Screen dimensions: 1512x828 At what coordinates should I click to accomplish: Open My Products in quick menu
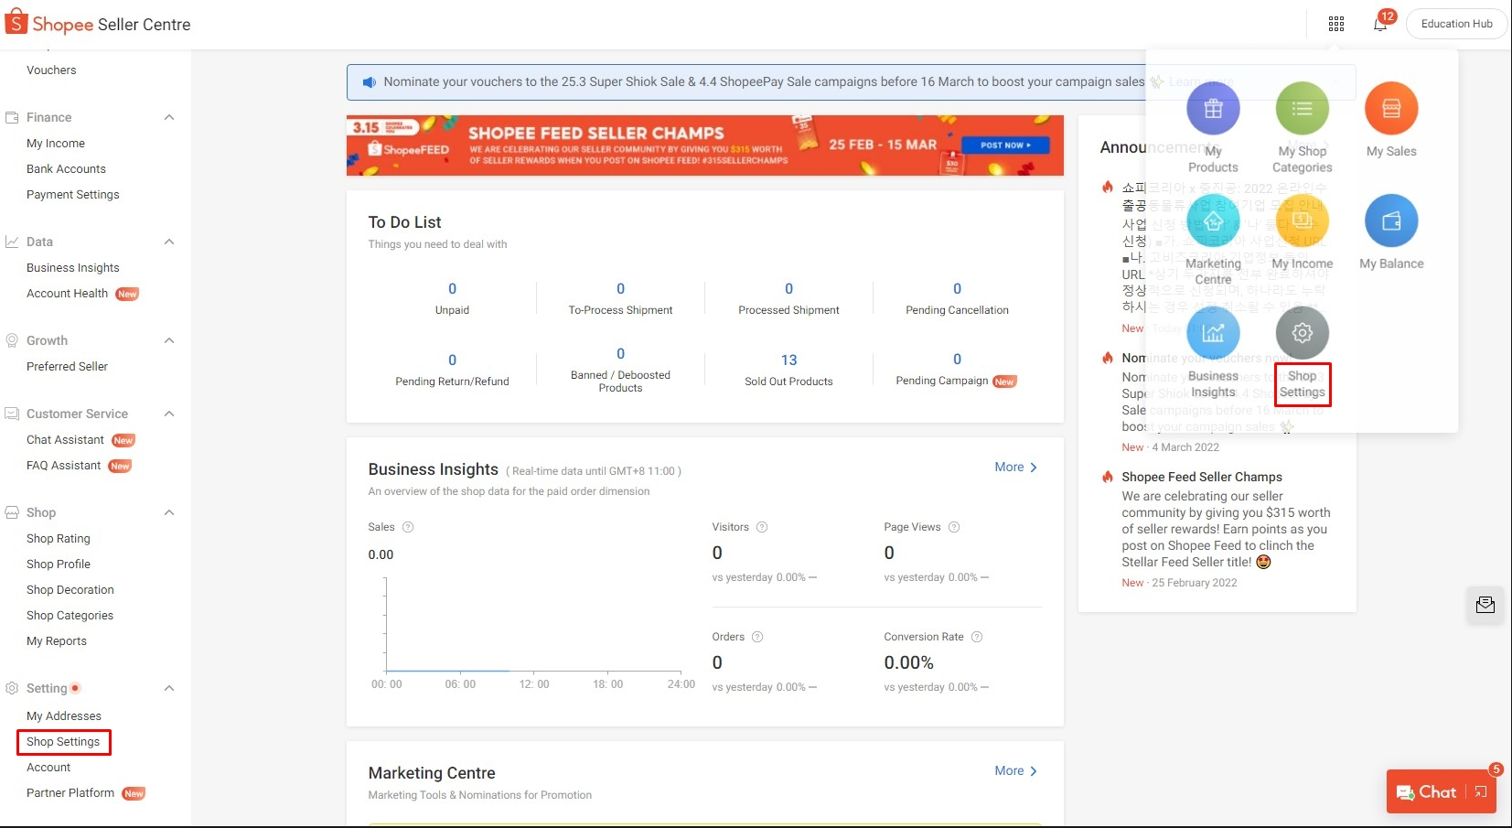(1213, 109)
